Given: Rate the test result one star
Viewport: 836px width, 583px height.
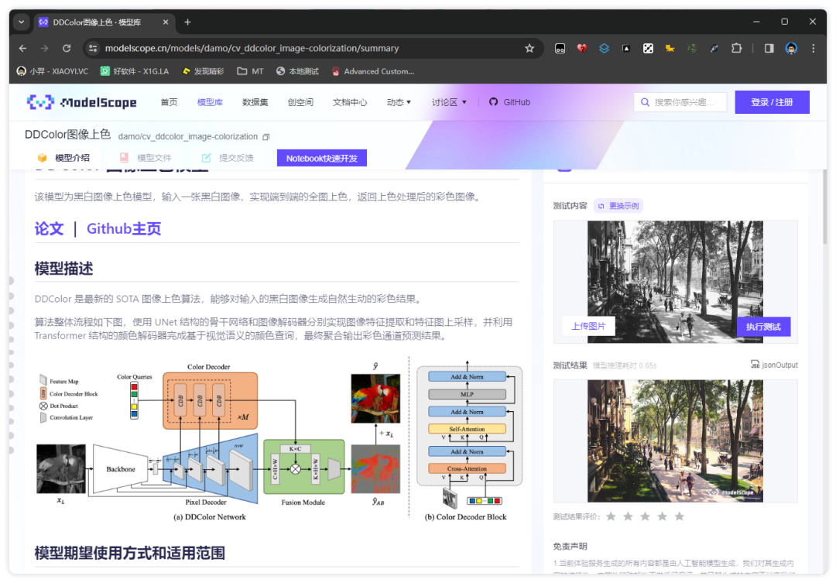Looking at the screenshot, I should pyautogui.click(x=611, y=516).
